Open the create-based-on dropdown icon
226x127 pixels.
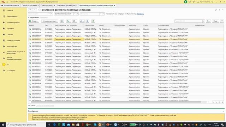(69, 21)
